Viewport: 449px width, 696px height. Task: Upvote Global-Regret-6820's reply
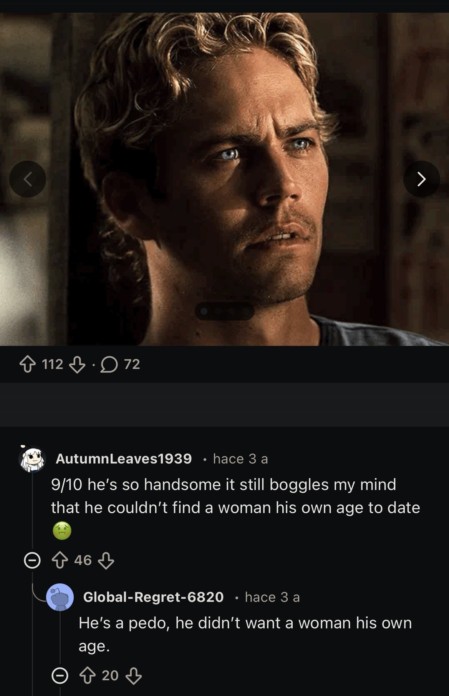[87, 676]
